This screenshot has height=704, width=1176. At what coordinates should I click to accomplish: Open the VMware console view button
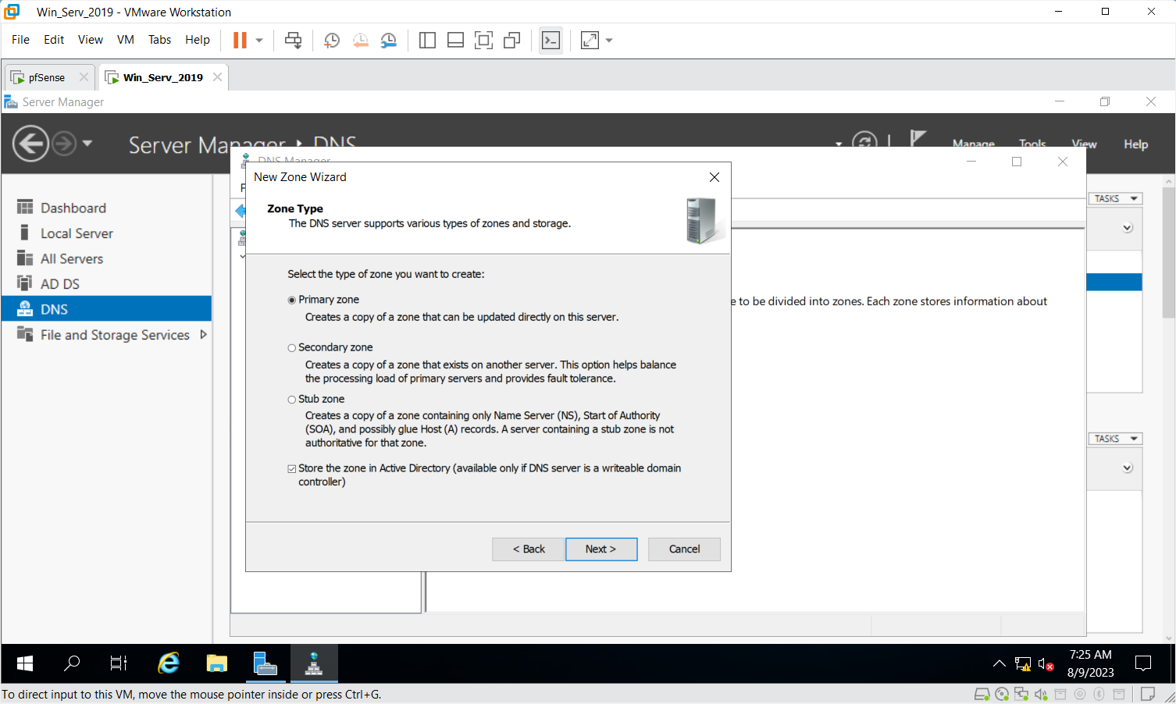(x=551, y=41)
